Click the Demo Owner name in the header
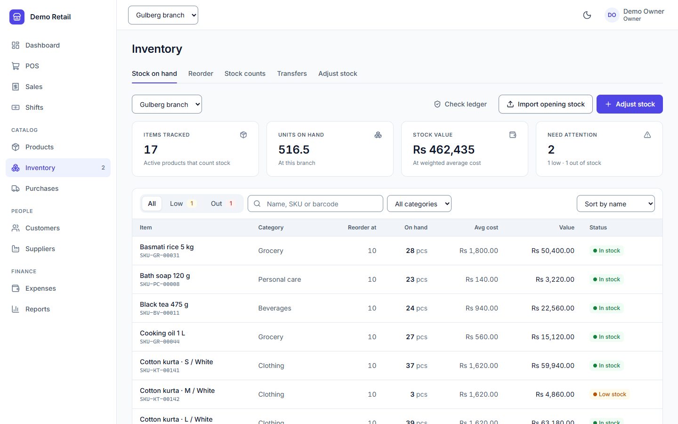This screenshot has height=424, width=678. point(644,11)
